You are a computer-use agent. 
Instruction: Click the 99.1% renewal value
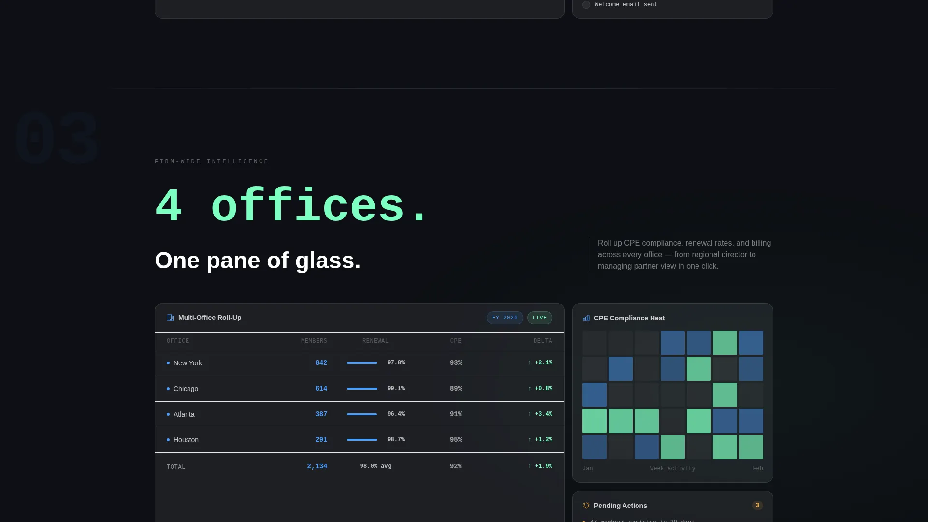pyautogui.click(x=396, y=389)
